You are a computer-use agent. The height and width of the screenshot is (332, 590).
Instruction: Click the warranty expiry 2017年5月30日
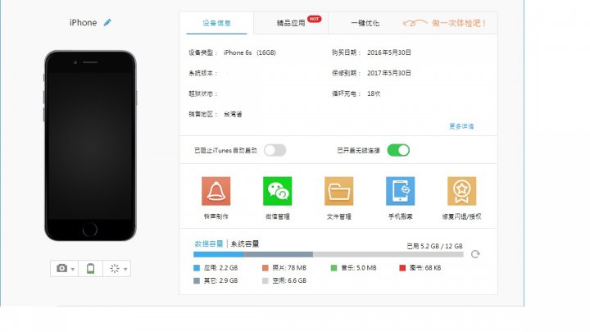(x=389, y=73)
